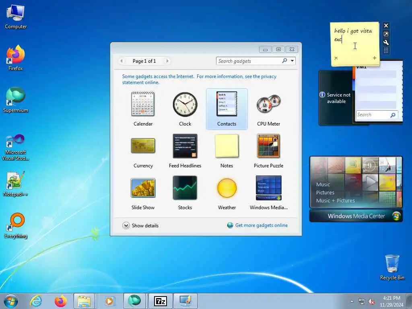Select Pictures in Media Center gadget
Image resolution: width=412 pixels, height=309 pixels.
(325, 193)
